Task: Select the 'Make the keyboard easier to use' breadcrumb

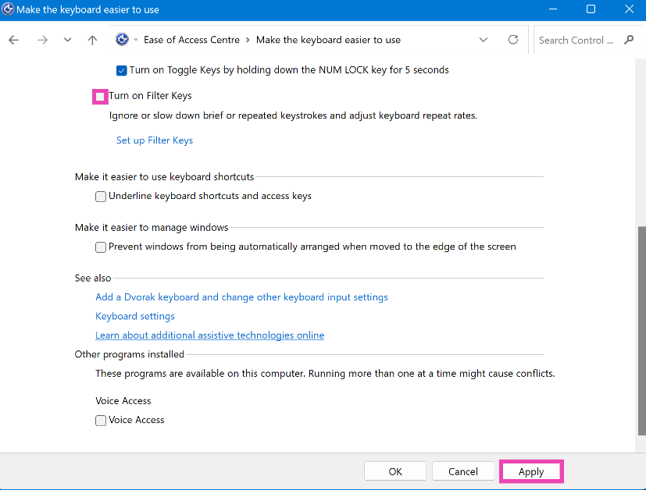Action: click(x=328, y=40)
